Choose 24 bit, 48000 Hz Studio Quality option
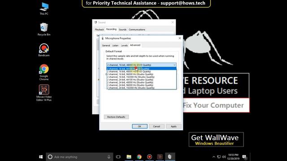287x161 pixels. tap(142, 82)
